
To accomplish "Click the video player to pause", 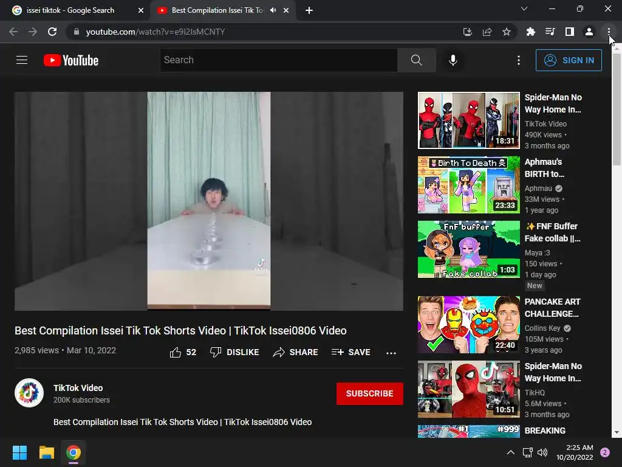I will coord(209,201).
